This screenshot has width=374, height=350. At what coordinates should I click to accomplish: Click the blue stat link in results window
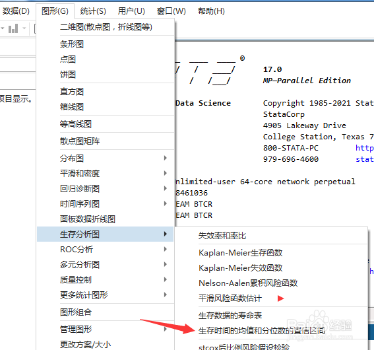(365, 159)
